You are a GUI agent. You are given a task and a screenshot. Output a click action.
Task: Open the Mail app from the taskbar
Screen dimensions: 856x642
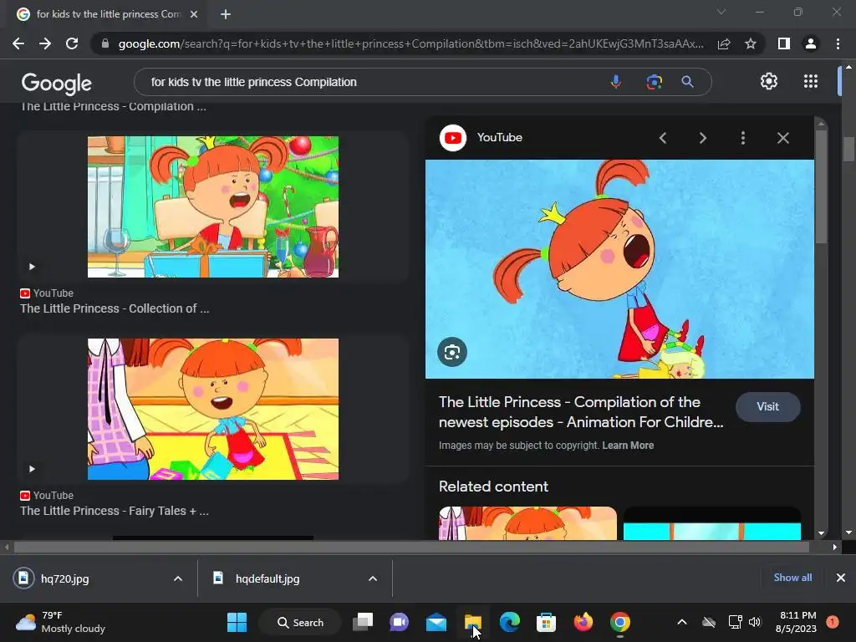(436, 622)
